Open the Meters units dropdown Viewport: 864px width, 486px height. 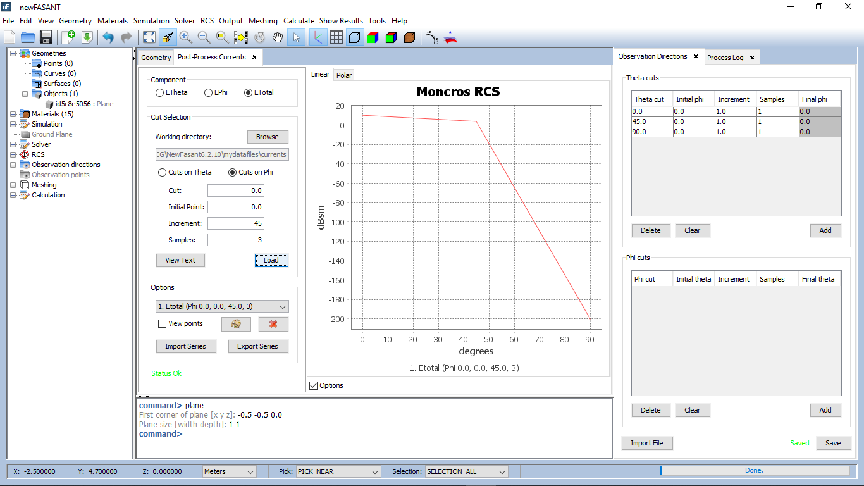click(229, 471)
